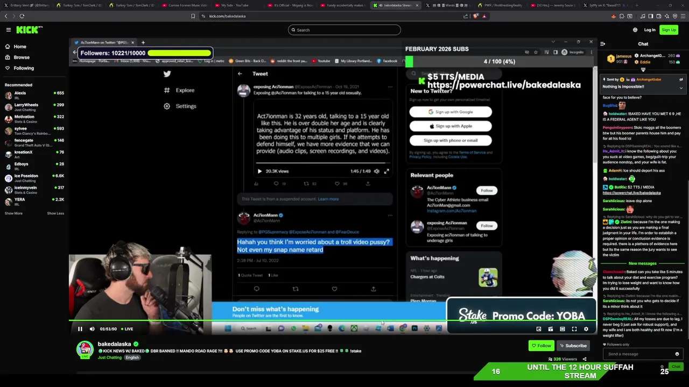
Task: Mute the stream volume icon
Action: click(92, 329)
